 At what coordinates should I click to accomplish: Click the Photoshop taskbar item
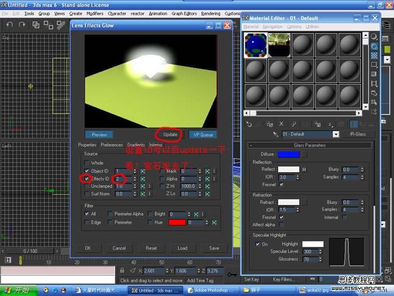coord(211,291)
